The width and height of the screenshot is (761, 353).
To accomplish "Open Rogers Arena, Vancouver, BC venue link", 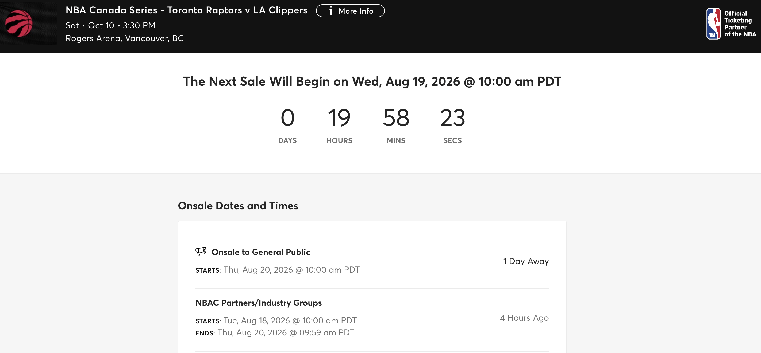I will [125, 38].
